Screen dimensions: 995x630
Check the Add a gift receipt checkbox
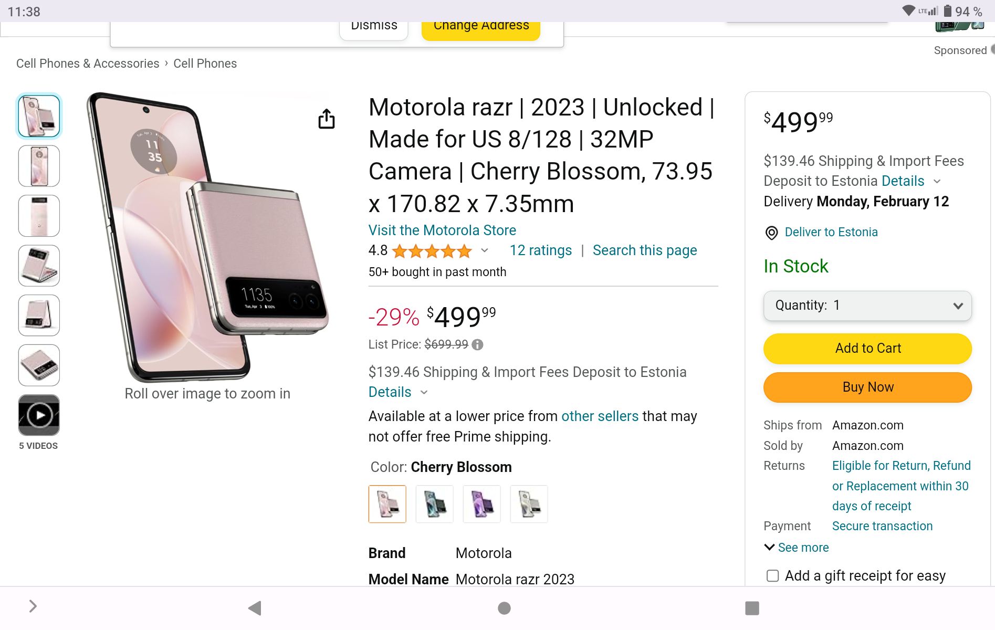[x=772, y=576]
